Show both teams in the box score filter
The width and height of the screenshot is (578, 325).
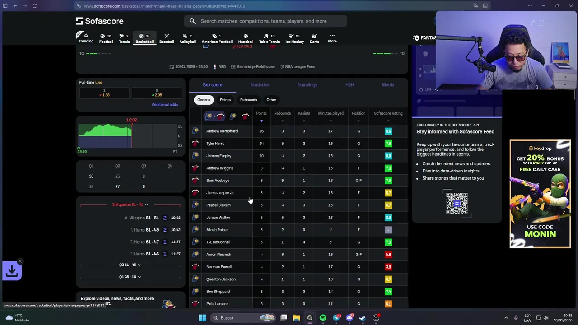pyautogui.click(x=214, y=116)
